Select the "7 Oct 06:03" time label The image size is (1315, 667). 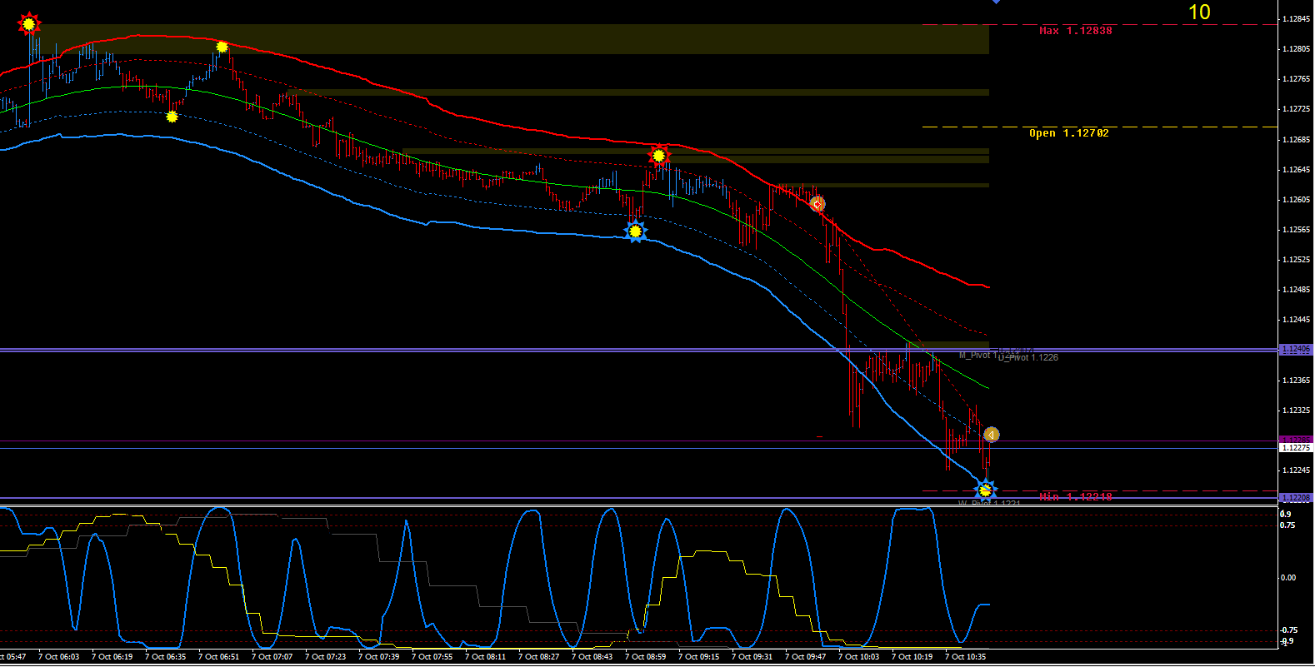[x=61, y=657]
